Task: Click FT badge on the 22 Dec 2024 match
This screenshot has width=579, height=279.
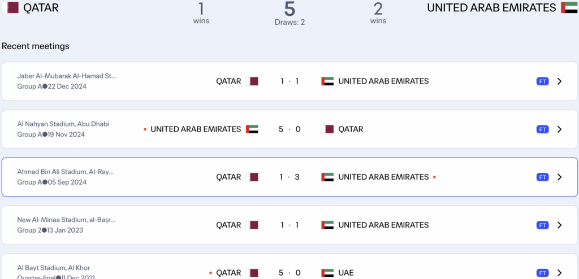Action: pyautogui.click(x=542, y=81)
